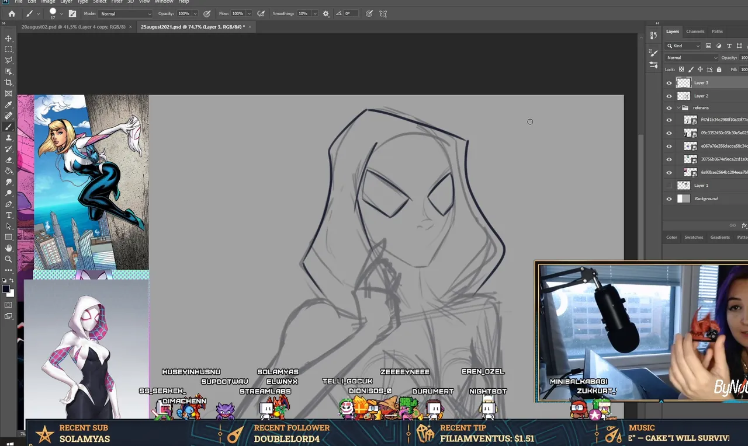Switch to the Channels tab

click(695, 32)
